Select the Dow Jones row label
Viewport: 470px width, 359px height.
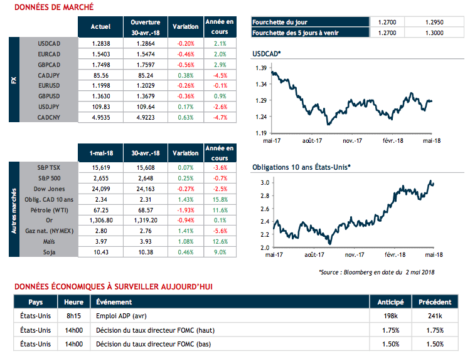click(x=48, y=189)
